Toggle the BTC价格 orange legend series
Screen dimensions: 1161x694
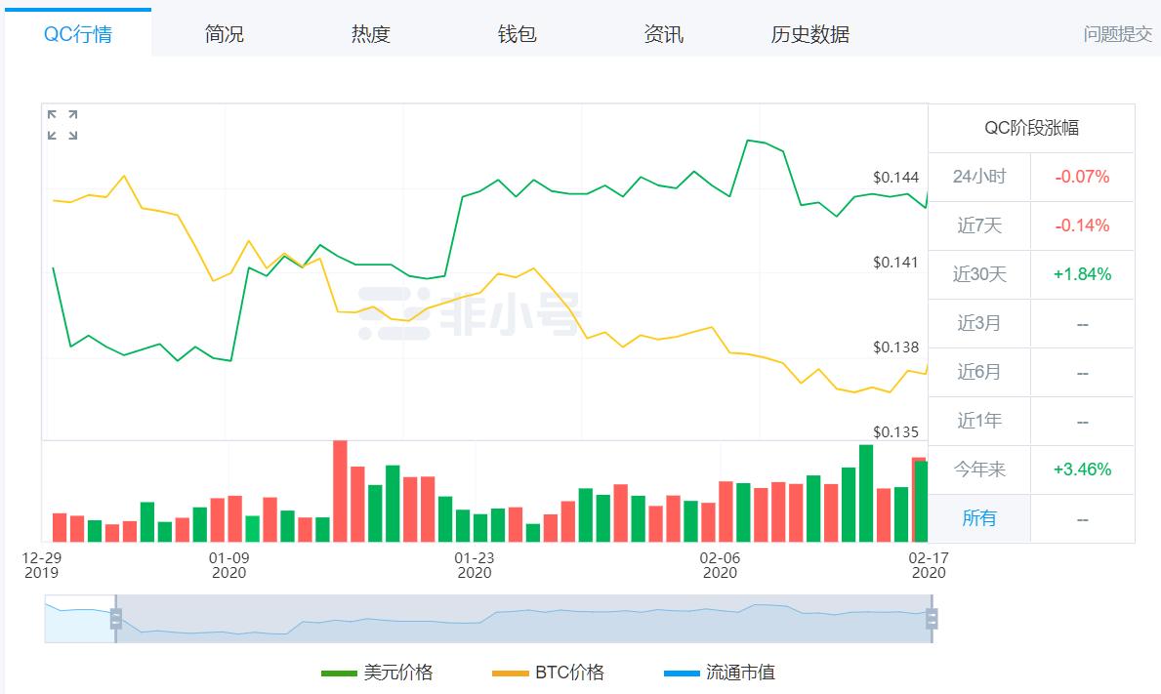point(548,673)
